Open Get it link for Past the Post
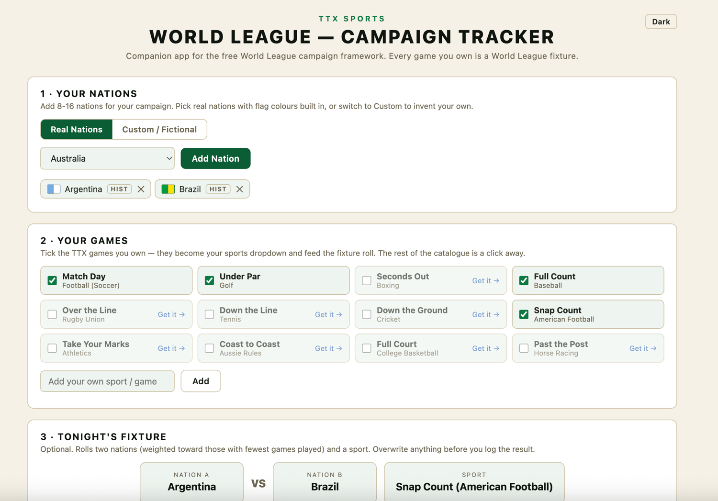The image size is (718, 501). [x=643, y=348]
